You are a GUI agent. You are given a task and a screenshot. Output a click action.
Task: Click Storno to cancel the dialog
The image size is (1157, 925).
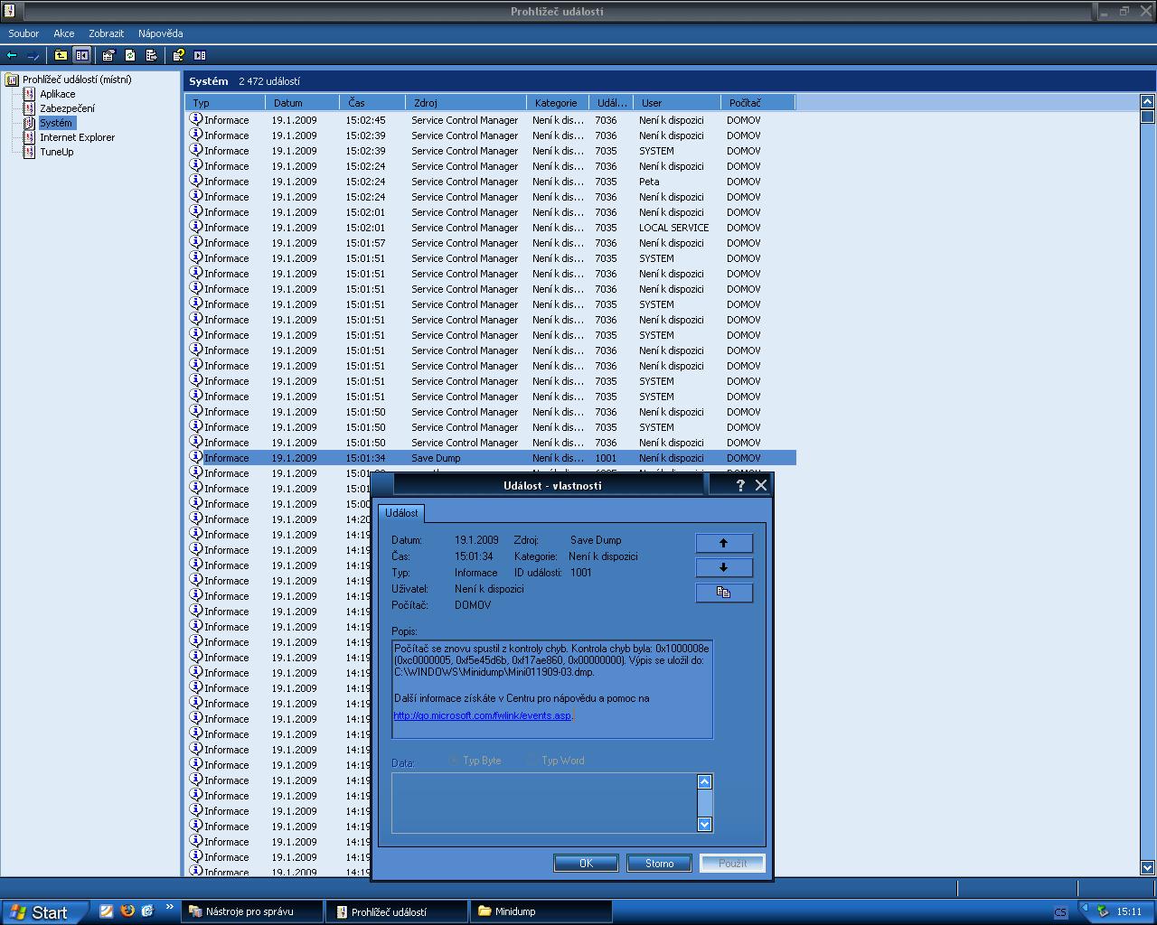pos(659,864)
